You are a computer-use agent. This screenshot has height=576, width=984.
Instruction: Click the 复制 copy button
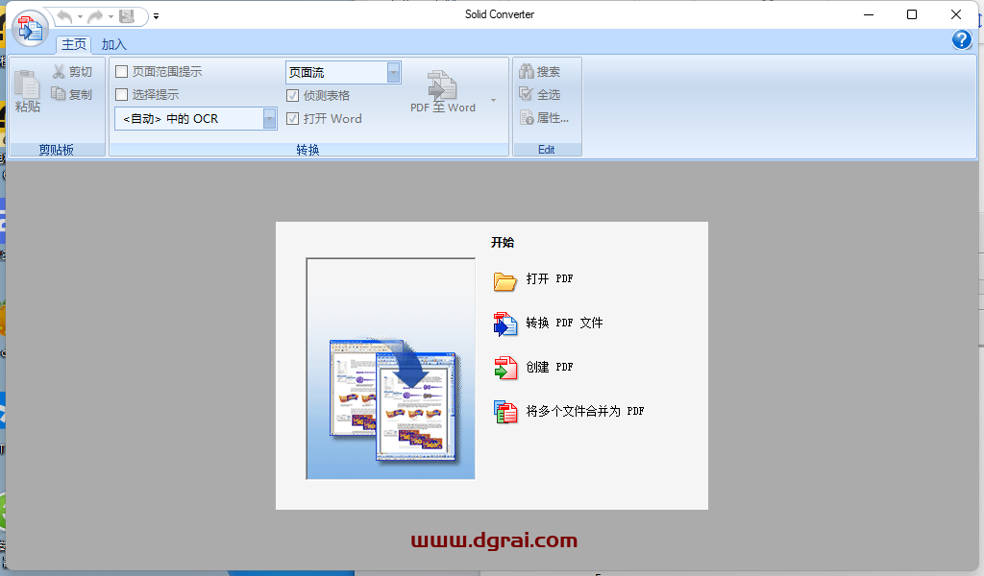coord(72,94)
